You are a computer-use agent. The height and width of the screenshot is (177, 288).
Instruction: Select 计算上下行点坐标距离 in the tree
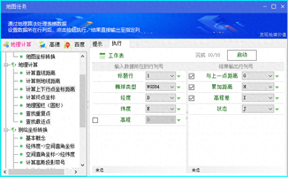point(50,89)
